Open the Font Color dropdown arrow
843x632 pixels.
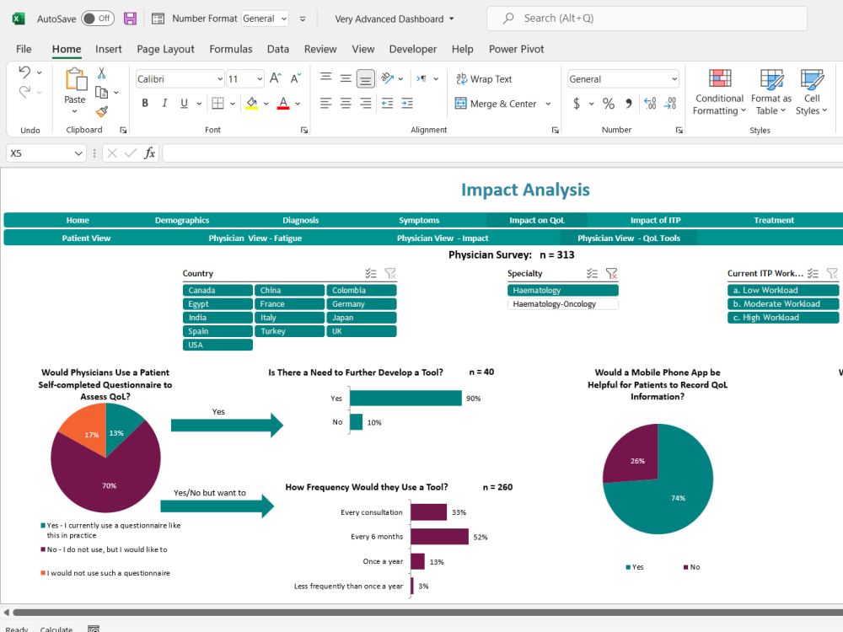[298, 104]
